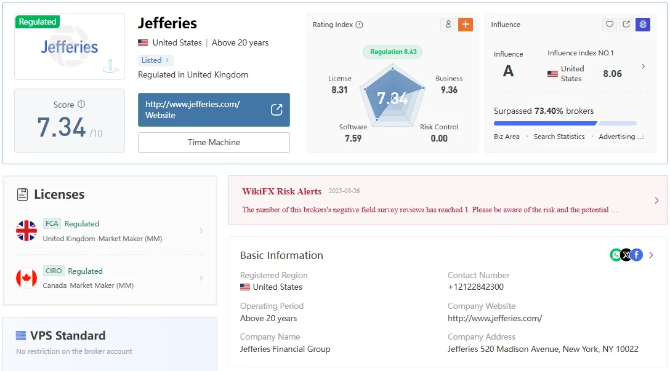This screenshot has width=670, height=371.
Task: Open the Time Machine button
Action: 214,142
